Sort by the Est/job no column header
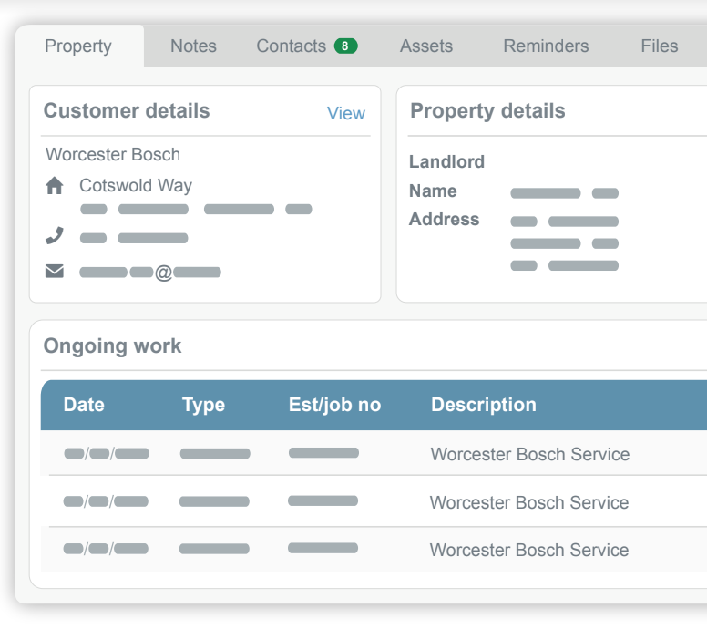 click(x=335, y=405)
